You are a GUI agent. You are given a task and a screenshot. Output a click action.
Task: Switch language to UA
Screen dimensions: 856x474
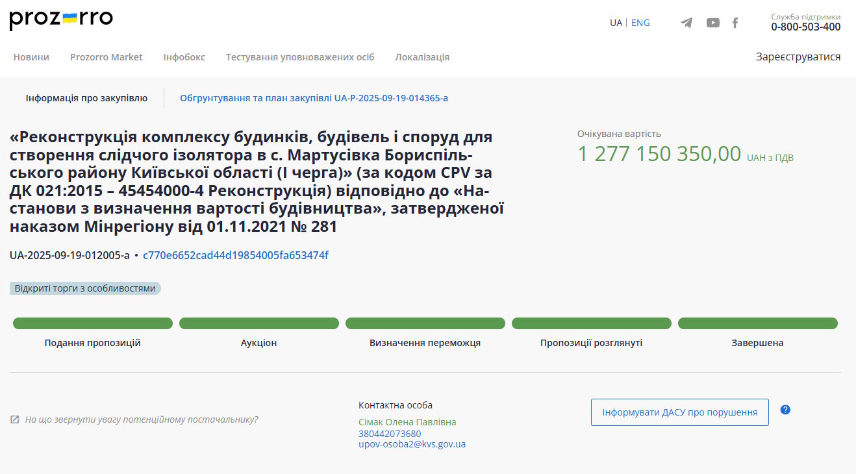616,23
